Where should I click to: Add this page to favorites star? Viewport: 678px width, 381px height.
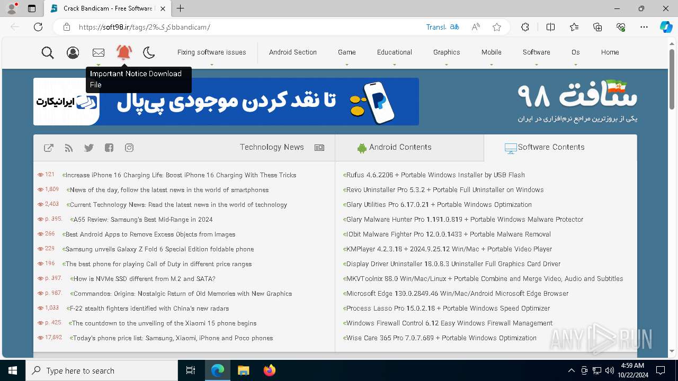(497, 27)
